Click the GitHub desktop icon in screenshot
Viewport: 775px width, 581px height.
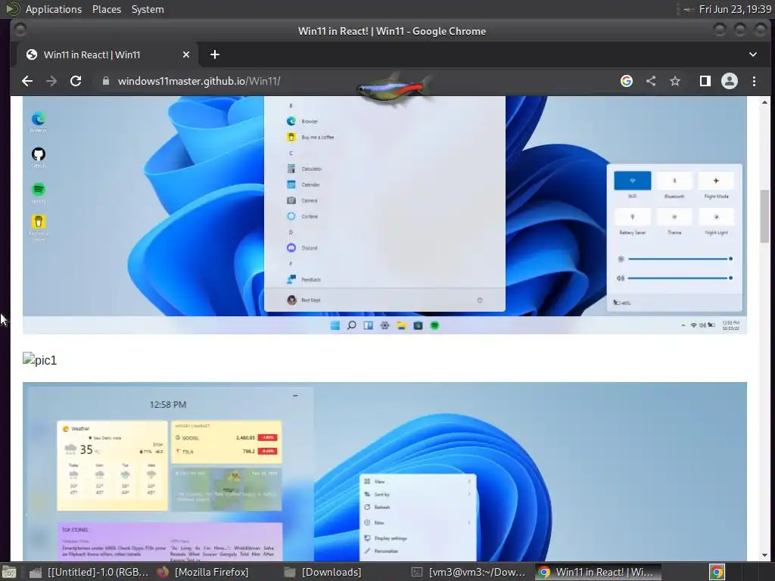pos(39,157)
